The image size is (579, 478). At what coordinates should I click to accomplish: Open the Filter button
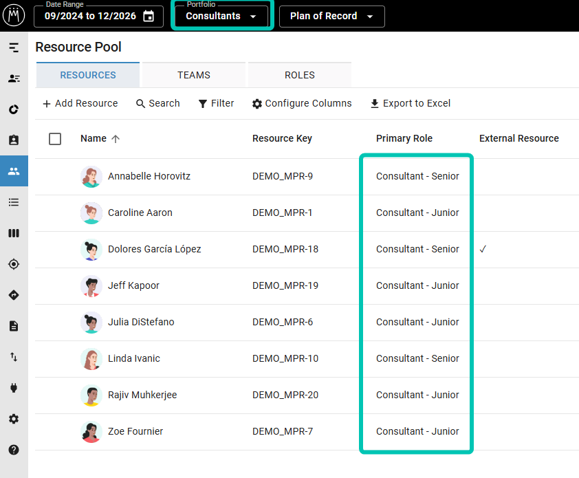click(x=216, y=103)
